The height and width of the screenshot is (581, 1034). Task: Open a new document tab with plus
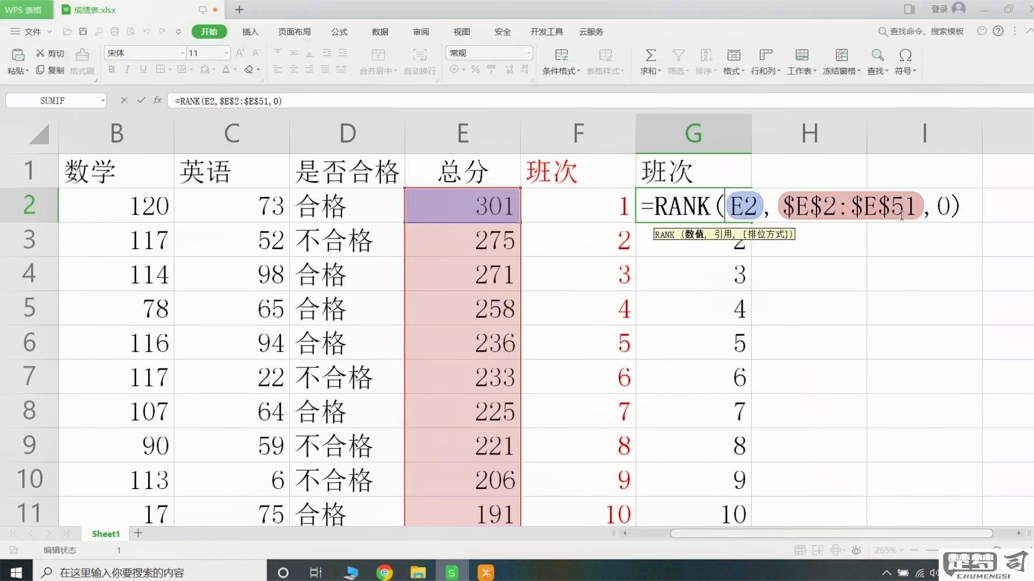pos(240,9)
